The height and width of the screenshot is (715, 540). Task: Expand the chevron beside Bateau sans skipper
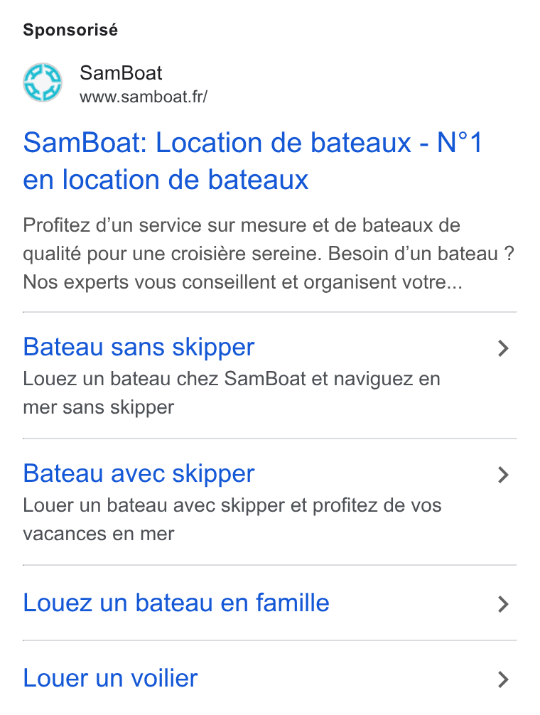(503, 348)
